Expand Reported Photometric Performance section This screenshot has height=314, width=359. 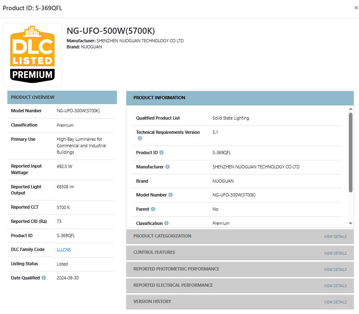pyautogui.click(x=240, y=269)
